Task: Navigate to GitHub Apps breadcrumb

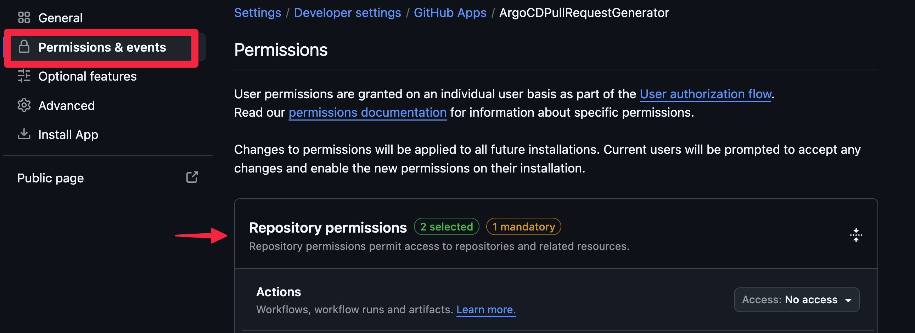Action: (450, 13)
